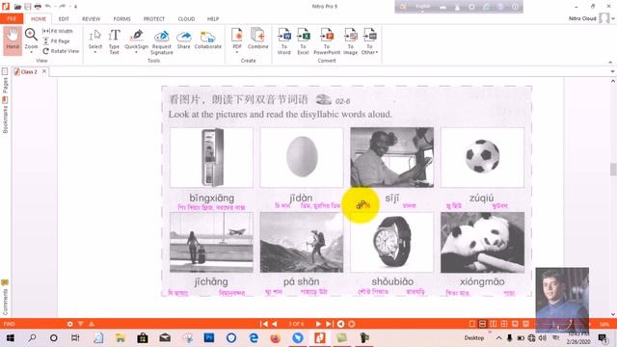The image size is (617, 347).
Task: Click Undo arrow in quick access toolbar
Action: [x=48, y=7]
